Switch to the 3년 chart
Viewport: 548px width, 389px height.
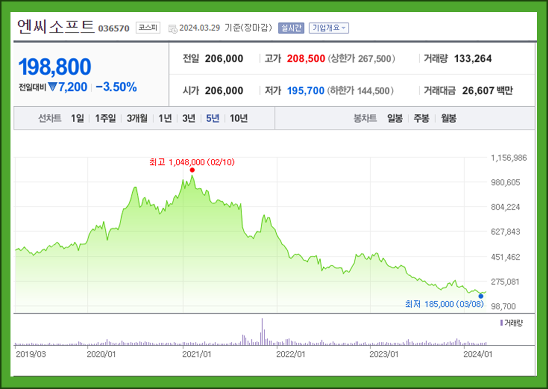coord(189,118)
